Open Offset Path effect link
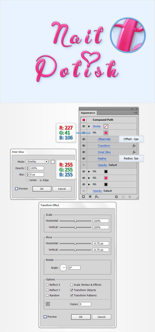155x332 pixels. tap(104, 139)
